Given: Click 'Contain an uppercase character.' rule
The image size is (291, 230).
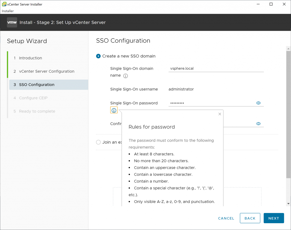Looking at the screenshot, I should click(165, 168).
